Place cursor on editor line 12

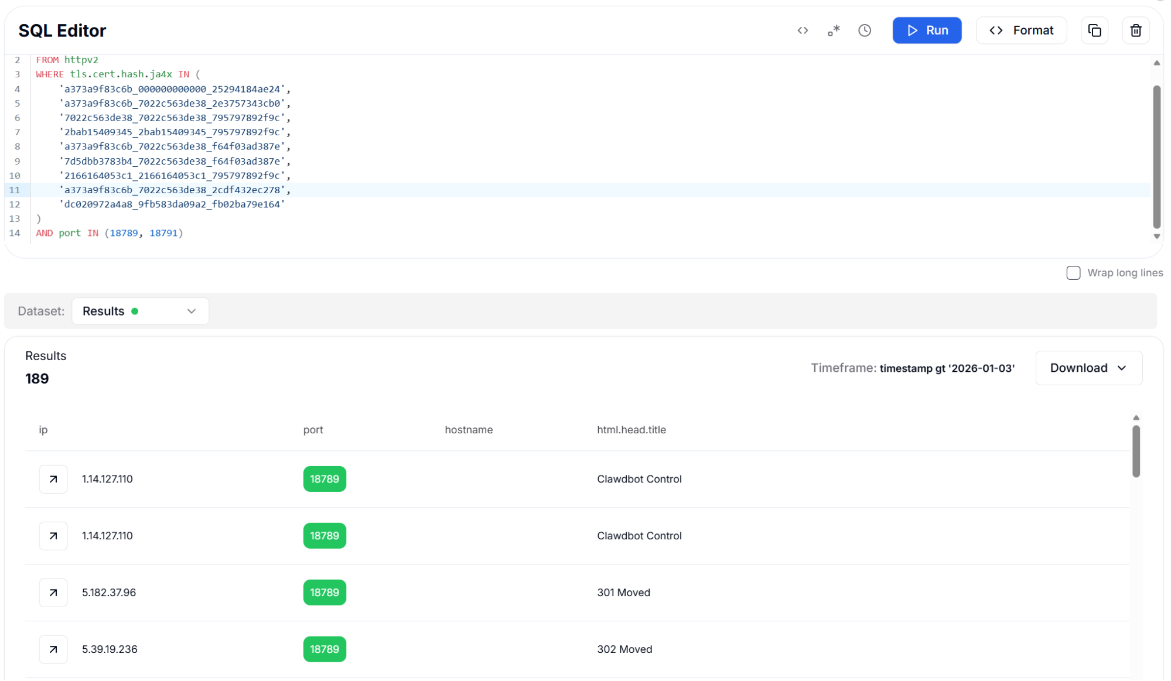pos(172,204)
